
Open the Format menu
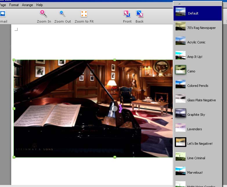(x=14, y=5)
